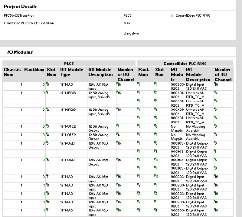Click the I/O Modules section heading
Viewport: 242px width, 217px height.
20,52
